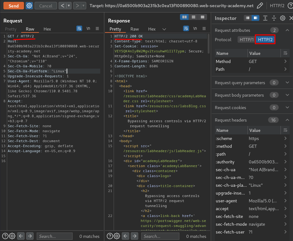Open Repeater send settings gear
Image resolution: width=293 pixels, height=241 pixels.
coord(29,6)
